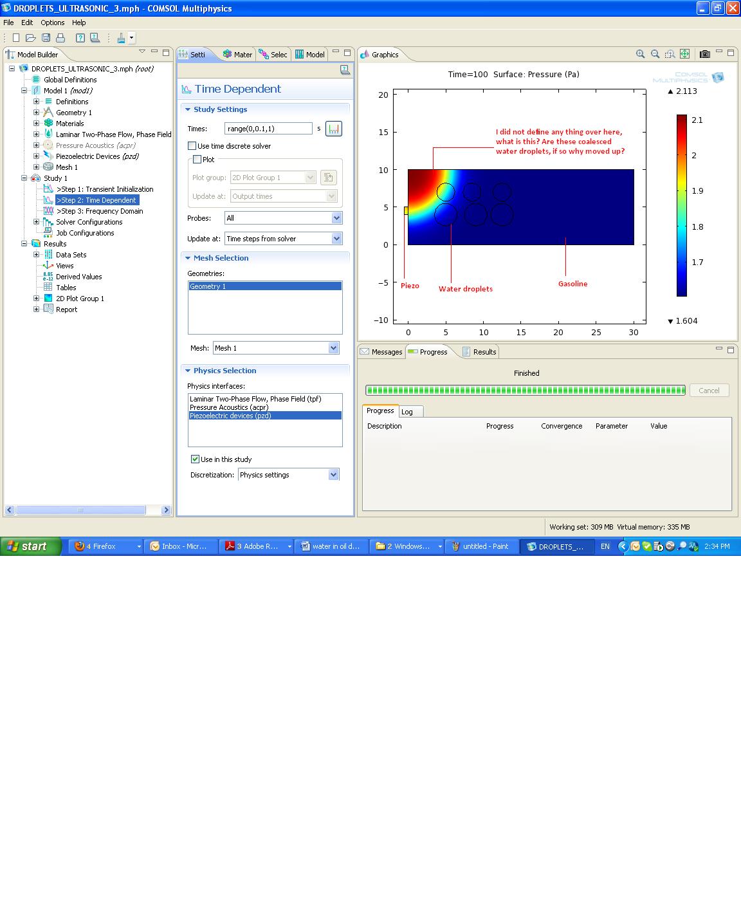Open the Probes dropdown
Viewport: 741px width, 904px height.
click(336, 218)
